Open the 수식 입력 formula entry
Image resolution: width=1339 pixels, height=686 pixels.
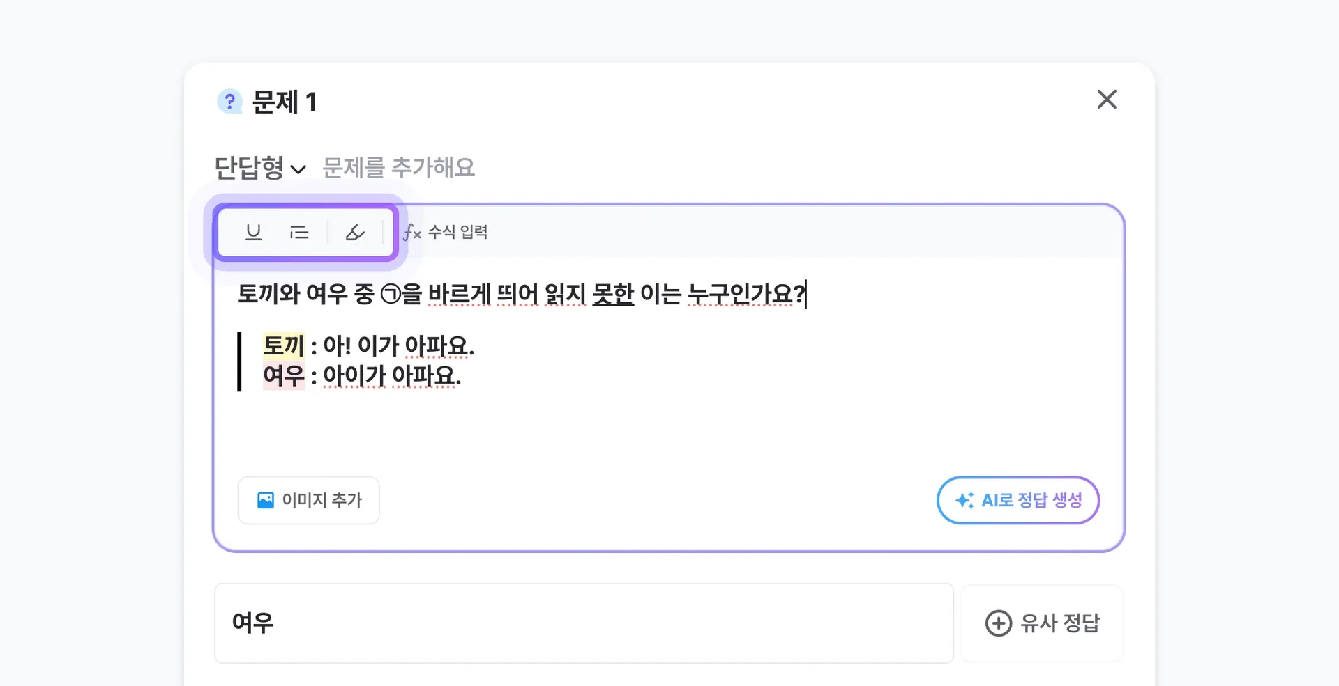click(x=445, y=232)
